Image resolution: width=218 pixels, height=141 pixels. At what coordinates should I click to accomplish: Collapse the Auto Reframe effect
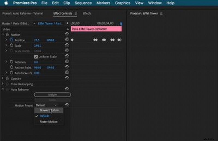[3, 89]
